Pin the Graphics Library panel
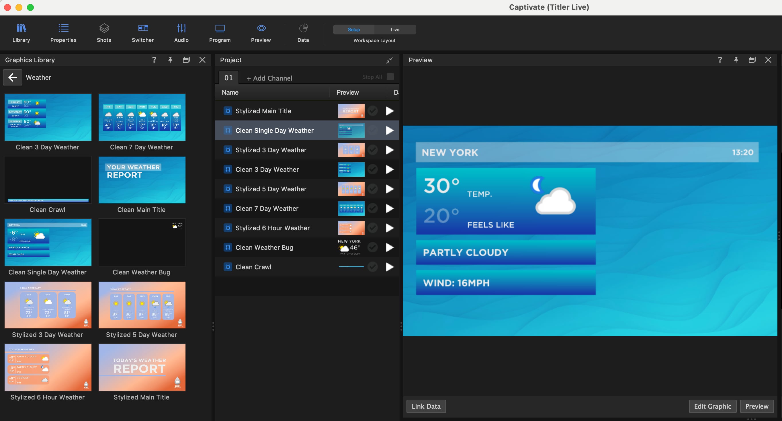Screen dimensions: 782x421 170,60
